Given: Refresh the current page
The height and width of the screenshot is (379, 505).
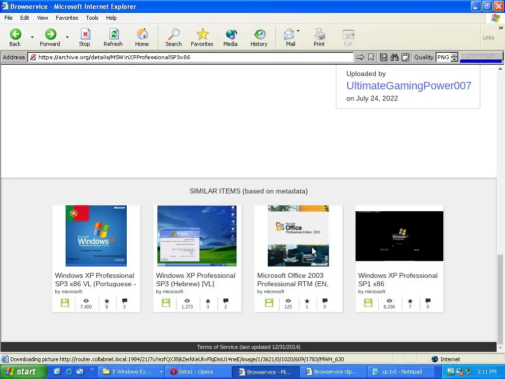Looking at the screenshot, I should (113, 38).
